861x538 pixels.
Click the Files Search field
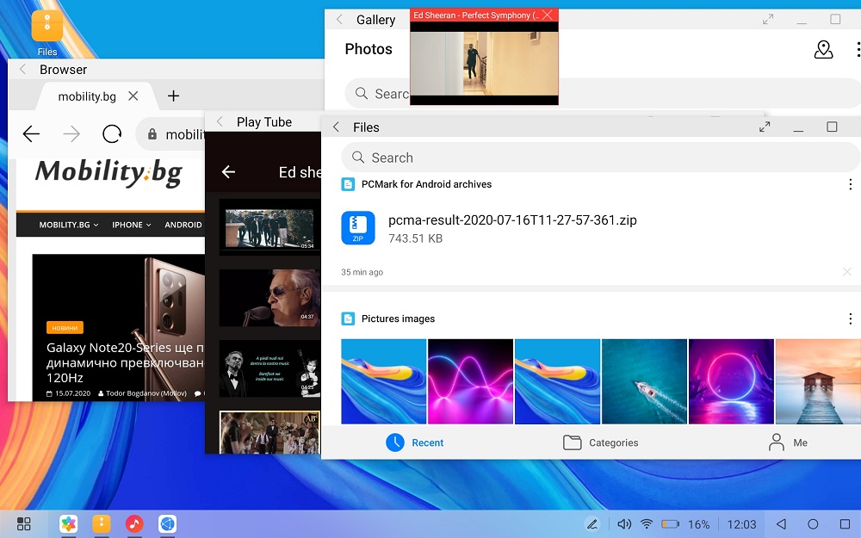(600, 158)
